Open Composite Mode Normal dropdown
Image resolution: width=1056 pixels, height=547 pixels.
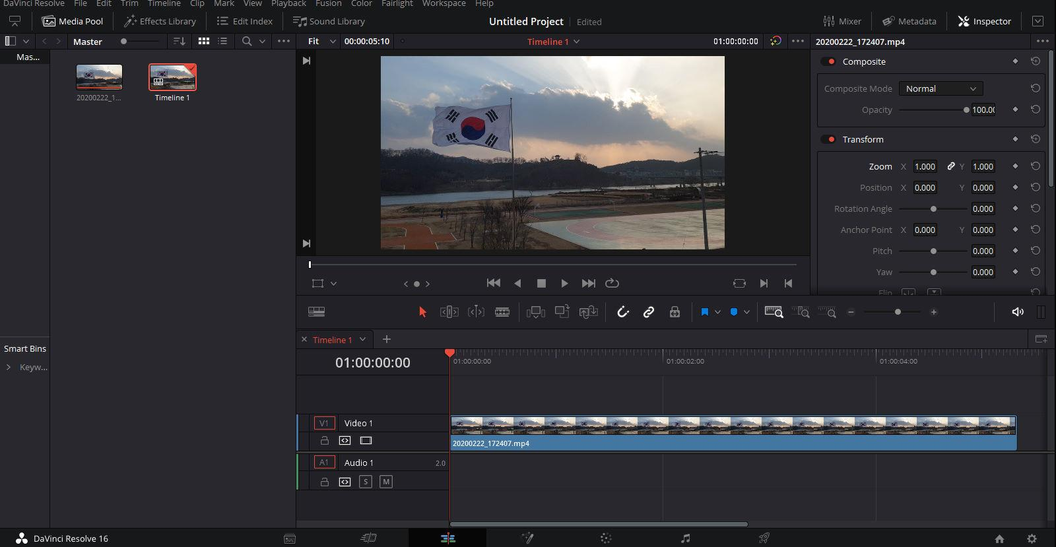coord(940,88)
